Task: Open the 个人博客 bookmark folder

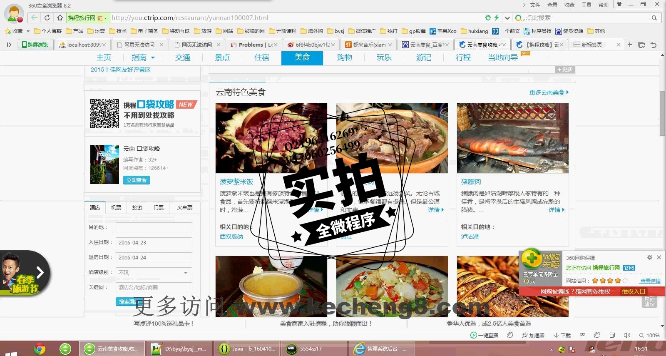Action: point(48,31)
